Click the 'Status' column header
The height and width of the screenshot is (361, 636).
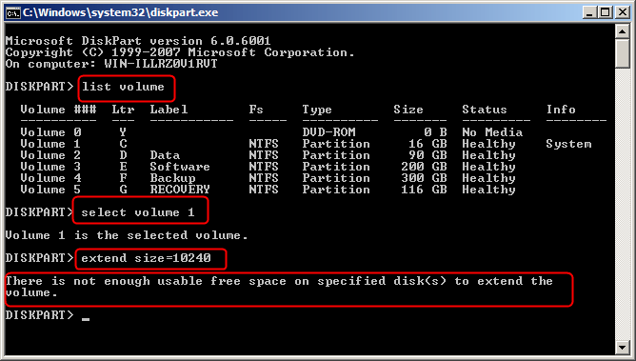(485, 110)
